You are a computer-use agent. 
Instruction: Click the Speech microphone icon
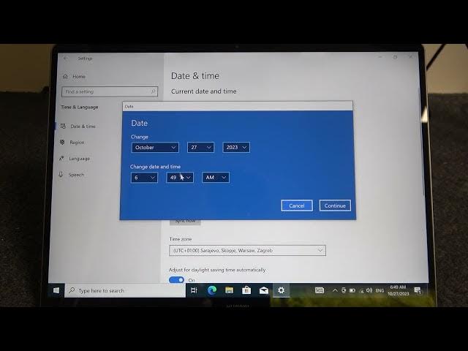coord(61,175)
